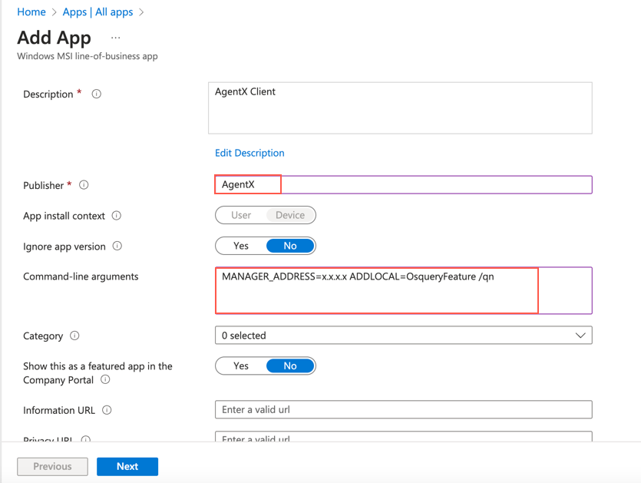This screenshot has width=641, height=483.
Task: Open the Category selection dropdown
Action: (x=580, y=335)
